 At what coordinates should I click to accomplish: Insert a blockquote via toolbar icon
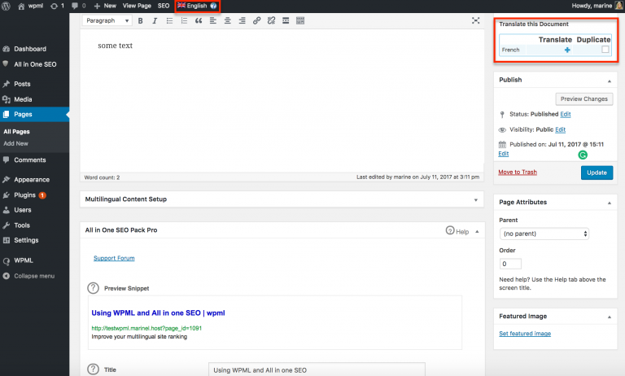[199, 20]
